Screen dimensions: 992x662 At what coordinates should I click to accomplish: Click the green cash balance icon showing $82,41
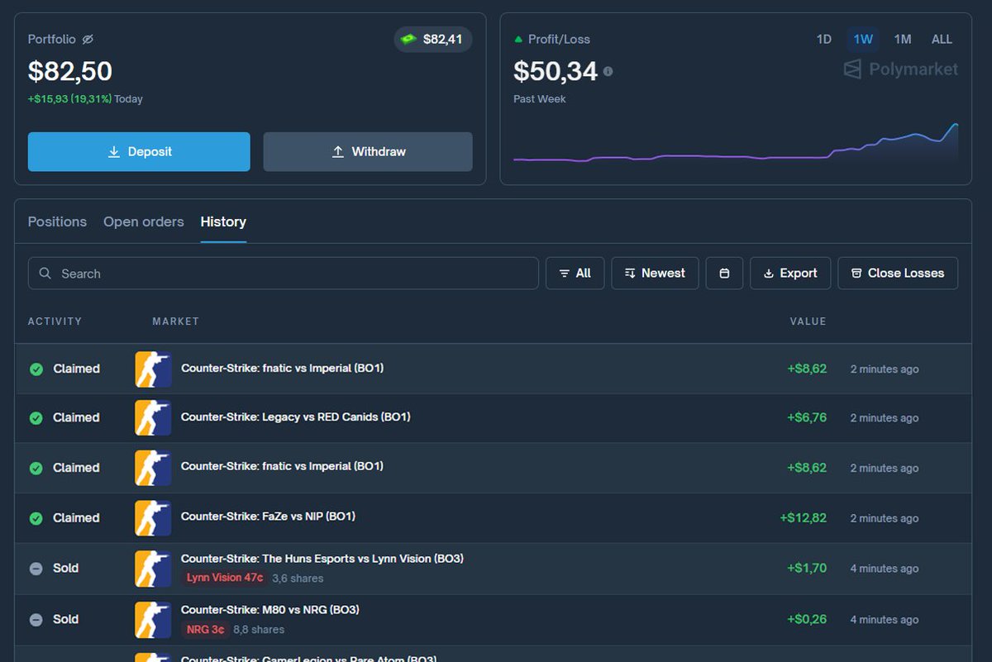409,38
